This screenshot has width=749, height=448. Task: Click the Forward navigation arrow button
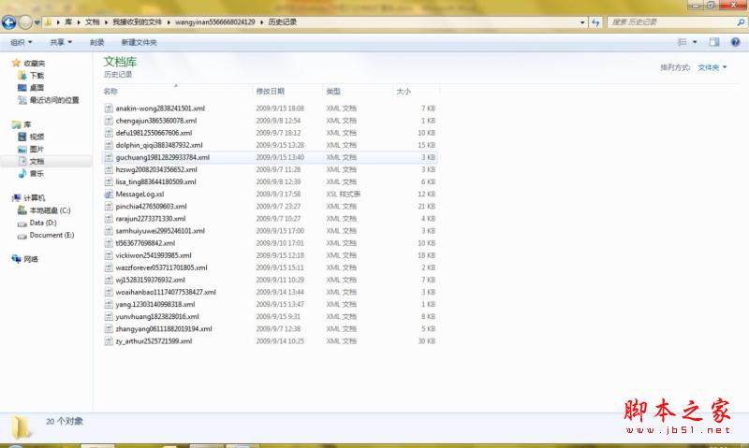[x=25, y=22]
